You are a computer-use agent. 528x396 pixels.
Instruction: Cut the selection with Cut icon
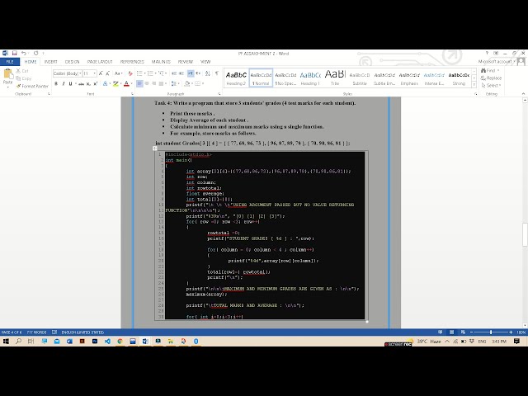coord(22,71)
